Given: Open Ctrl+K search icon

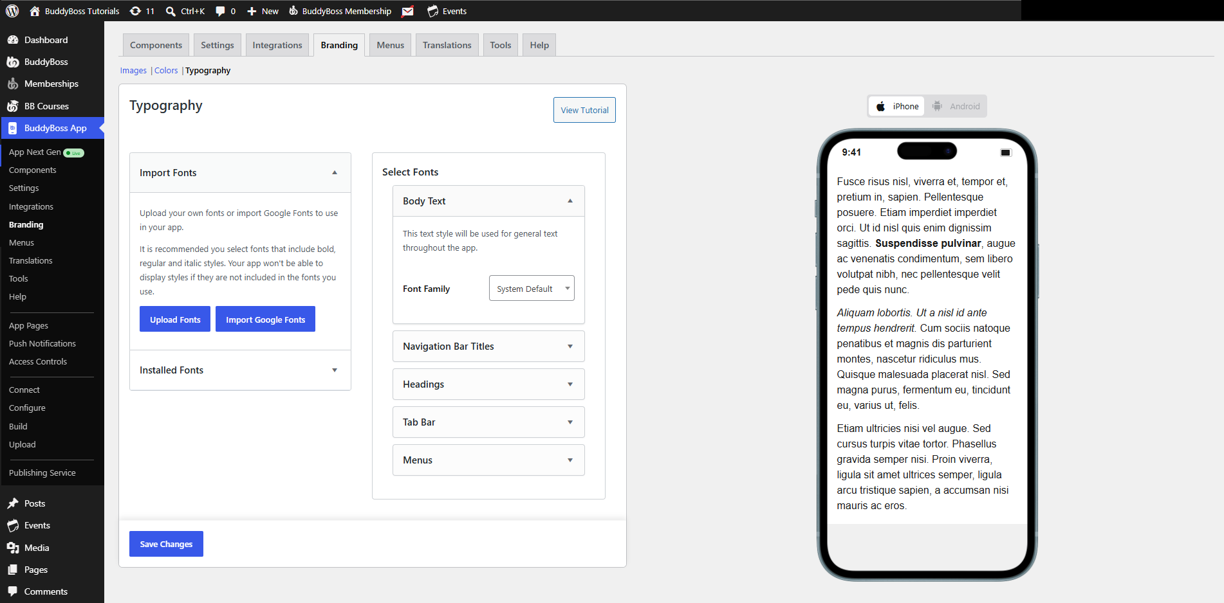Looking at the screenshot, I should click(x=171, y=11).
